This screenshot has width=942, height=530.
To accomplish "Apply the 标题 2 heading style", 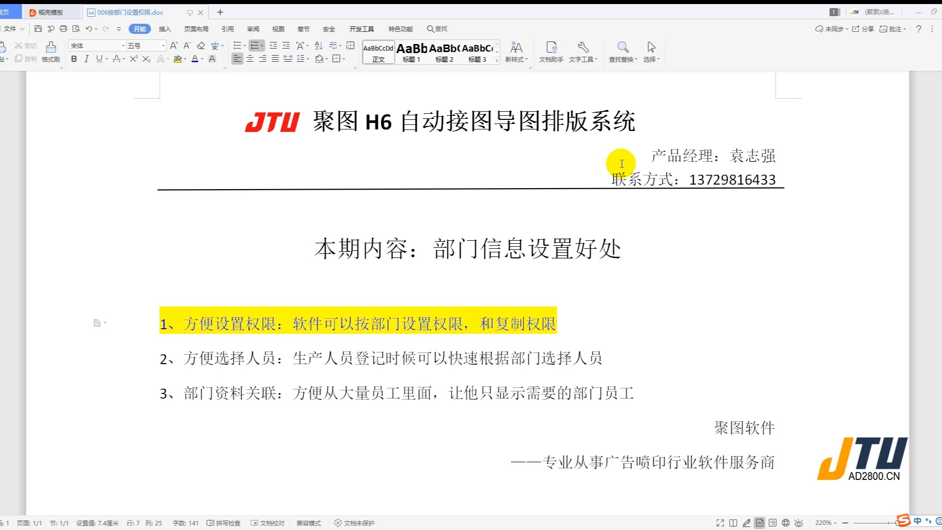I will tap(444, 52).
